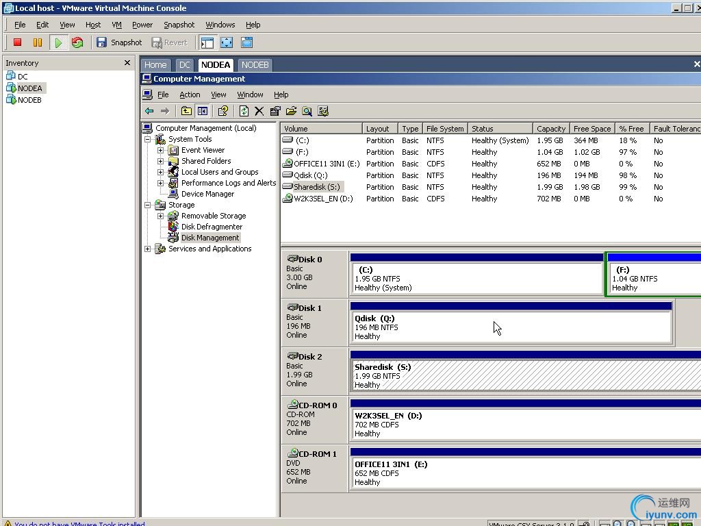Expand Services and Applications node

(x=148, y=249)
